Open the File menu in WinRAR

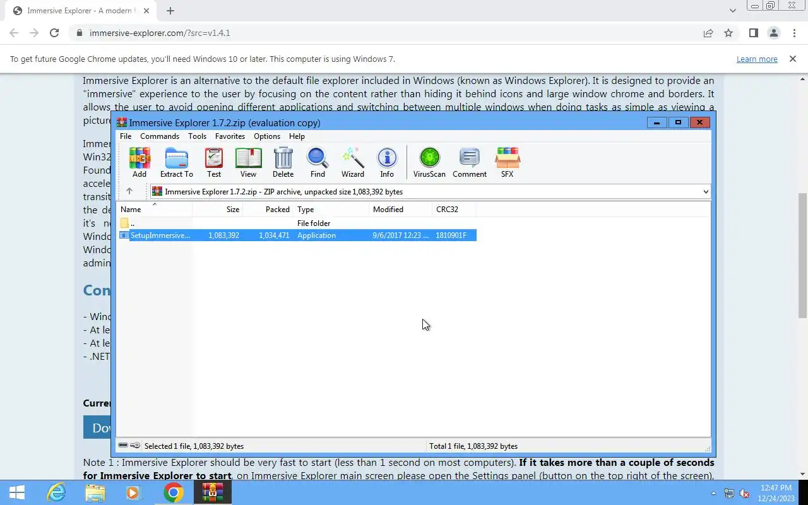126,136
